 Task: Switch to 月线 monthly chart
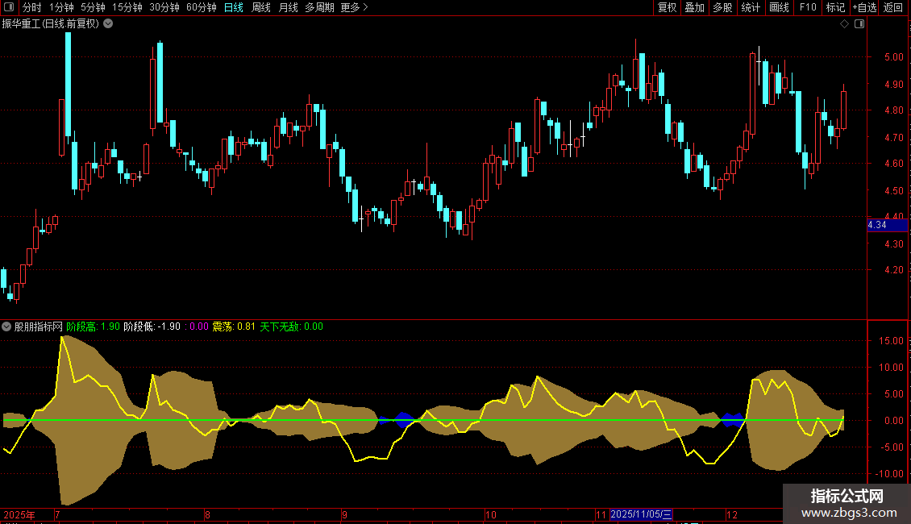[288, 7]
